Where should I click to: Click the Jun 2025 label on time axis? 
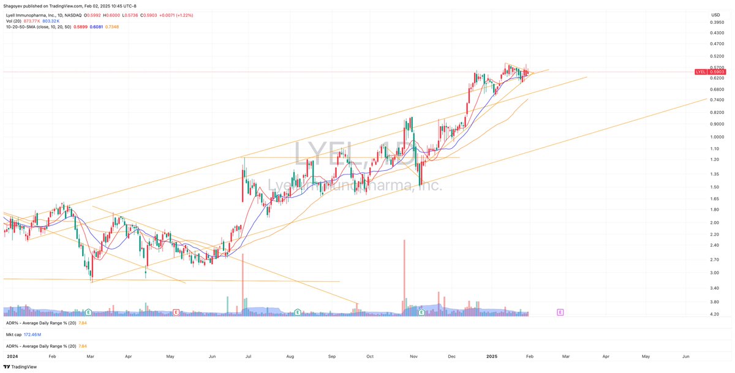click(686, 355)
